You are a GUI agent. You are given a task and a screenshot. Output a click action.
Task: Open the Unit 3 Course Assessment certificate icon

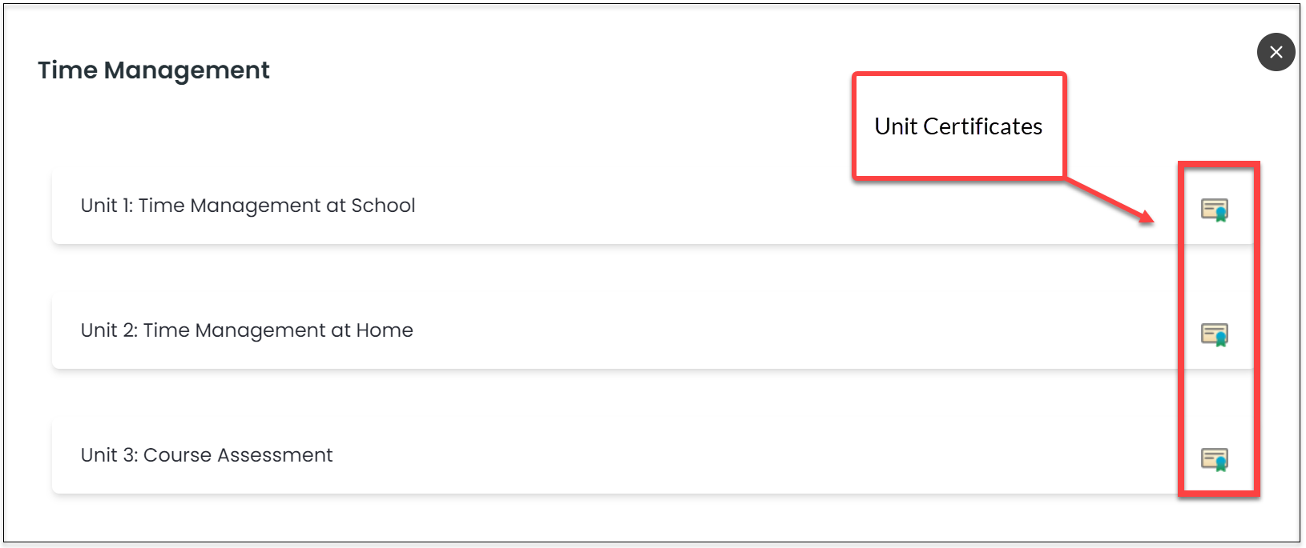click(1215, 459)
